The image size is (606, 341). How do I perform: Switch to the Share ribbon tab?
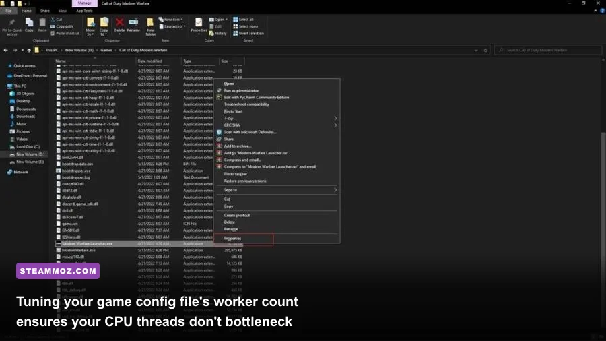point(45,11)
